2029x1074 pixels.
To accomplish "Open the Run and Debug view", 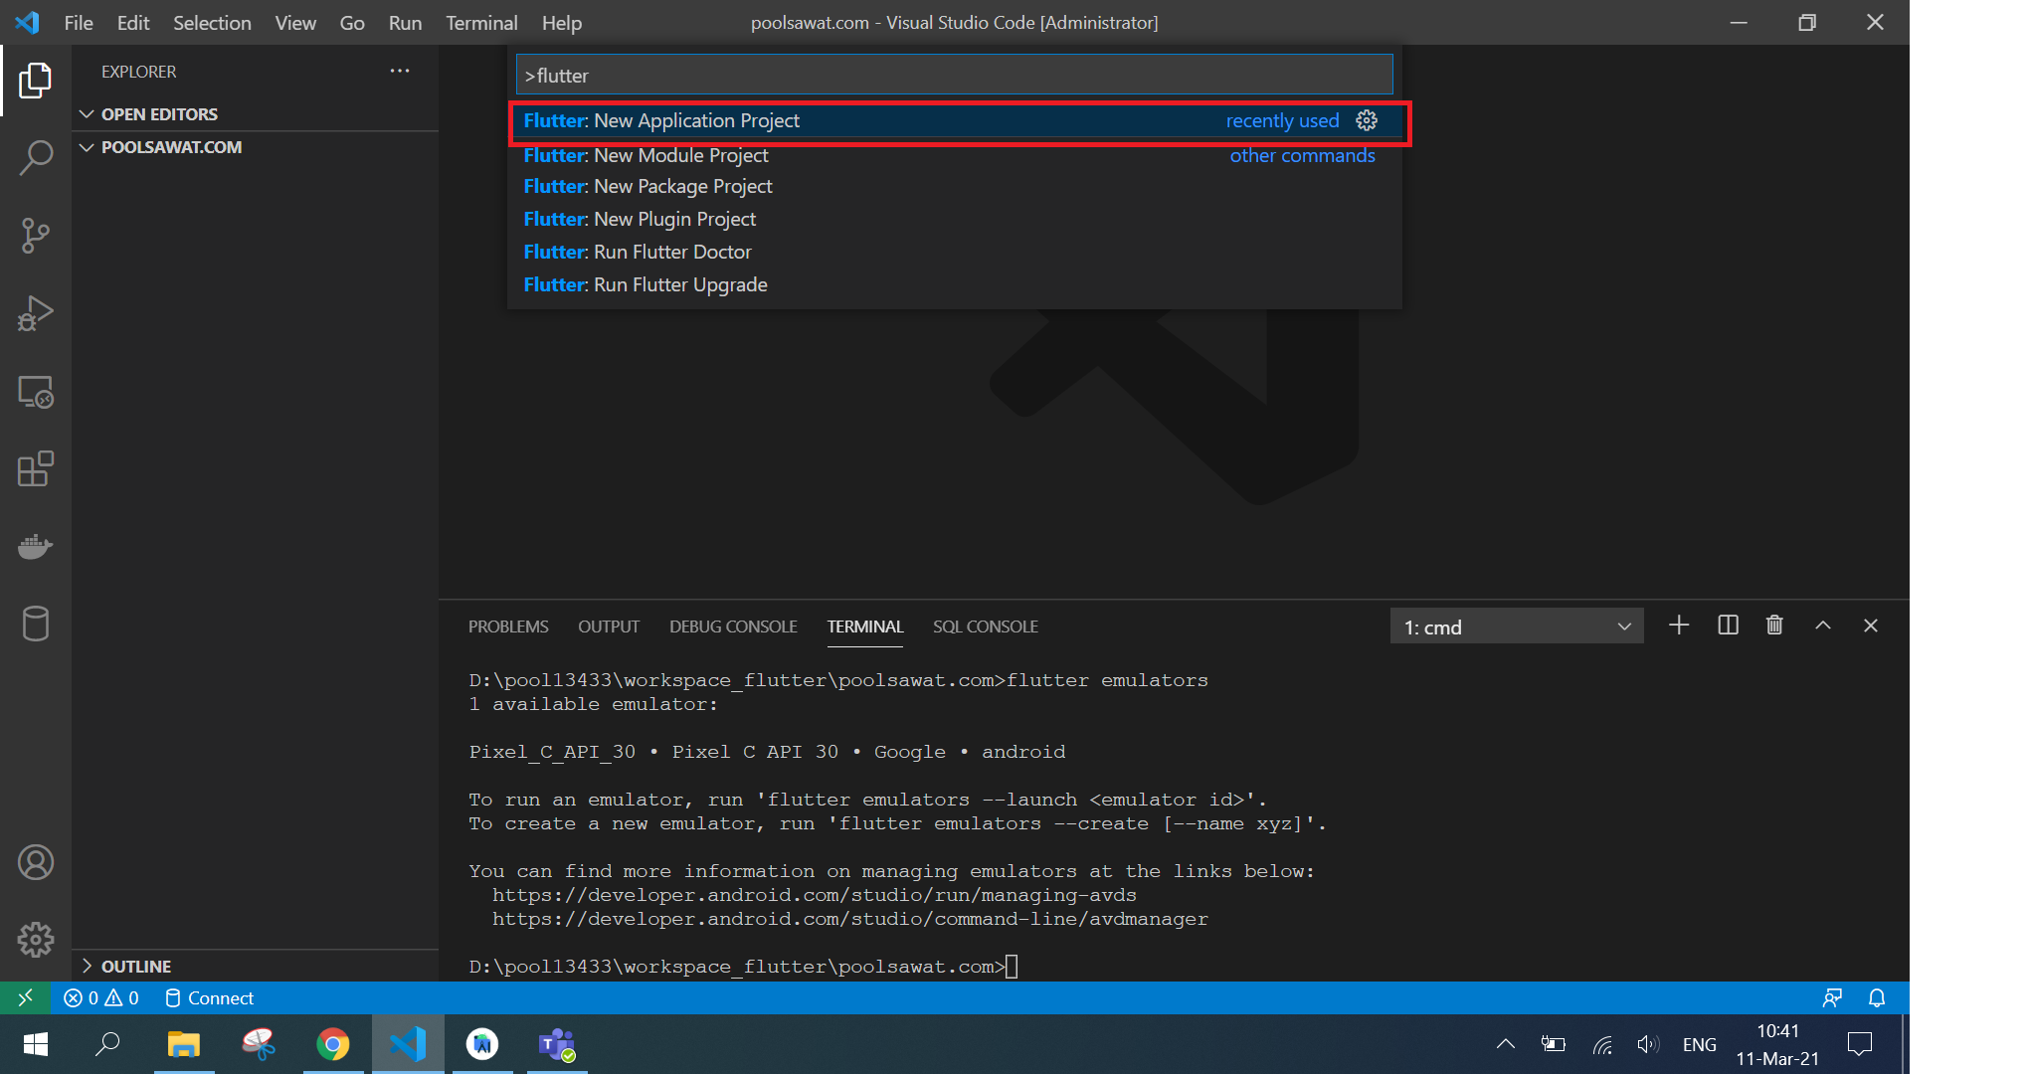I will (x=36, y=313).
